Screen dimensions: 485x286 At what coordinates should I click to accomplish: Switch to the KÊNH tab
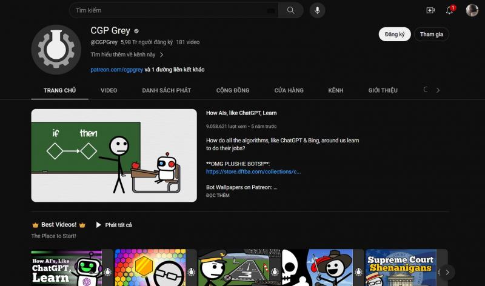pos(336,91)
